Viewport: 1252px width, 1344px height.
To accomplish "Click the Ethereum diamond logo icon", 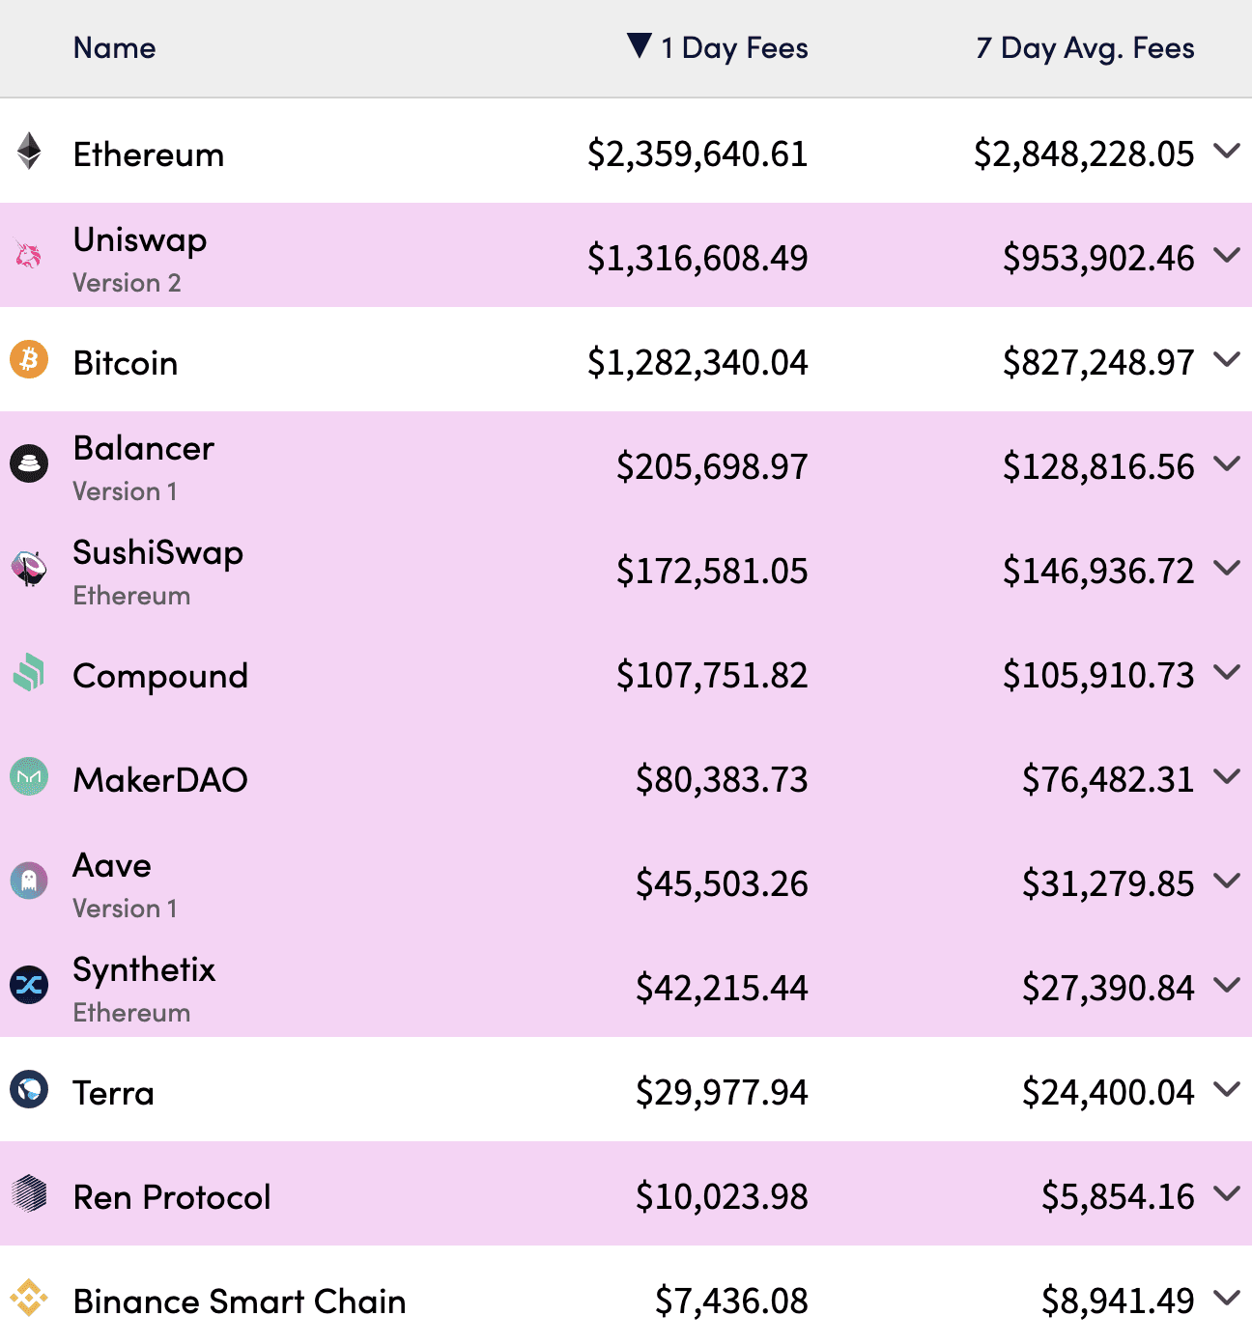I will [x=30, y=151].
